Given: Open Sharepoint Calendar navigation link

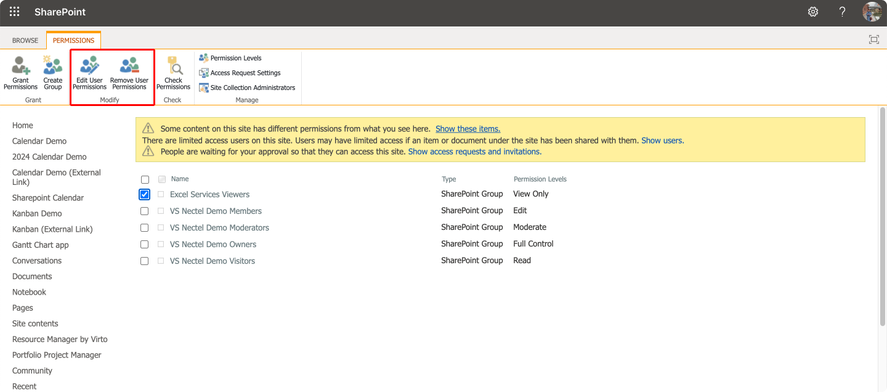Looking at the screenshot, I should tap(48, 198).
